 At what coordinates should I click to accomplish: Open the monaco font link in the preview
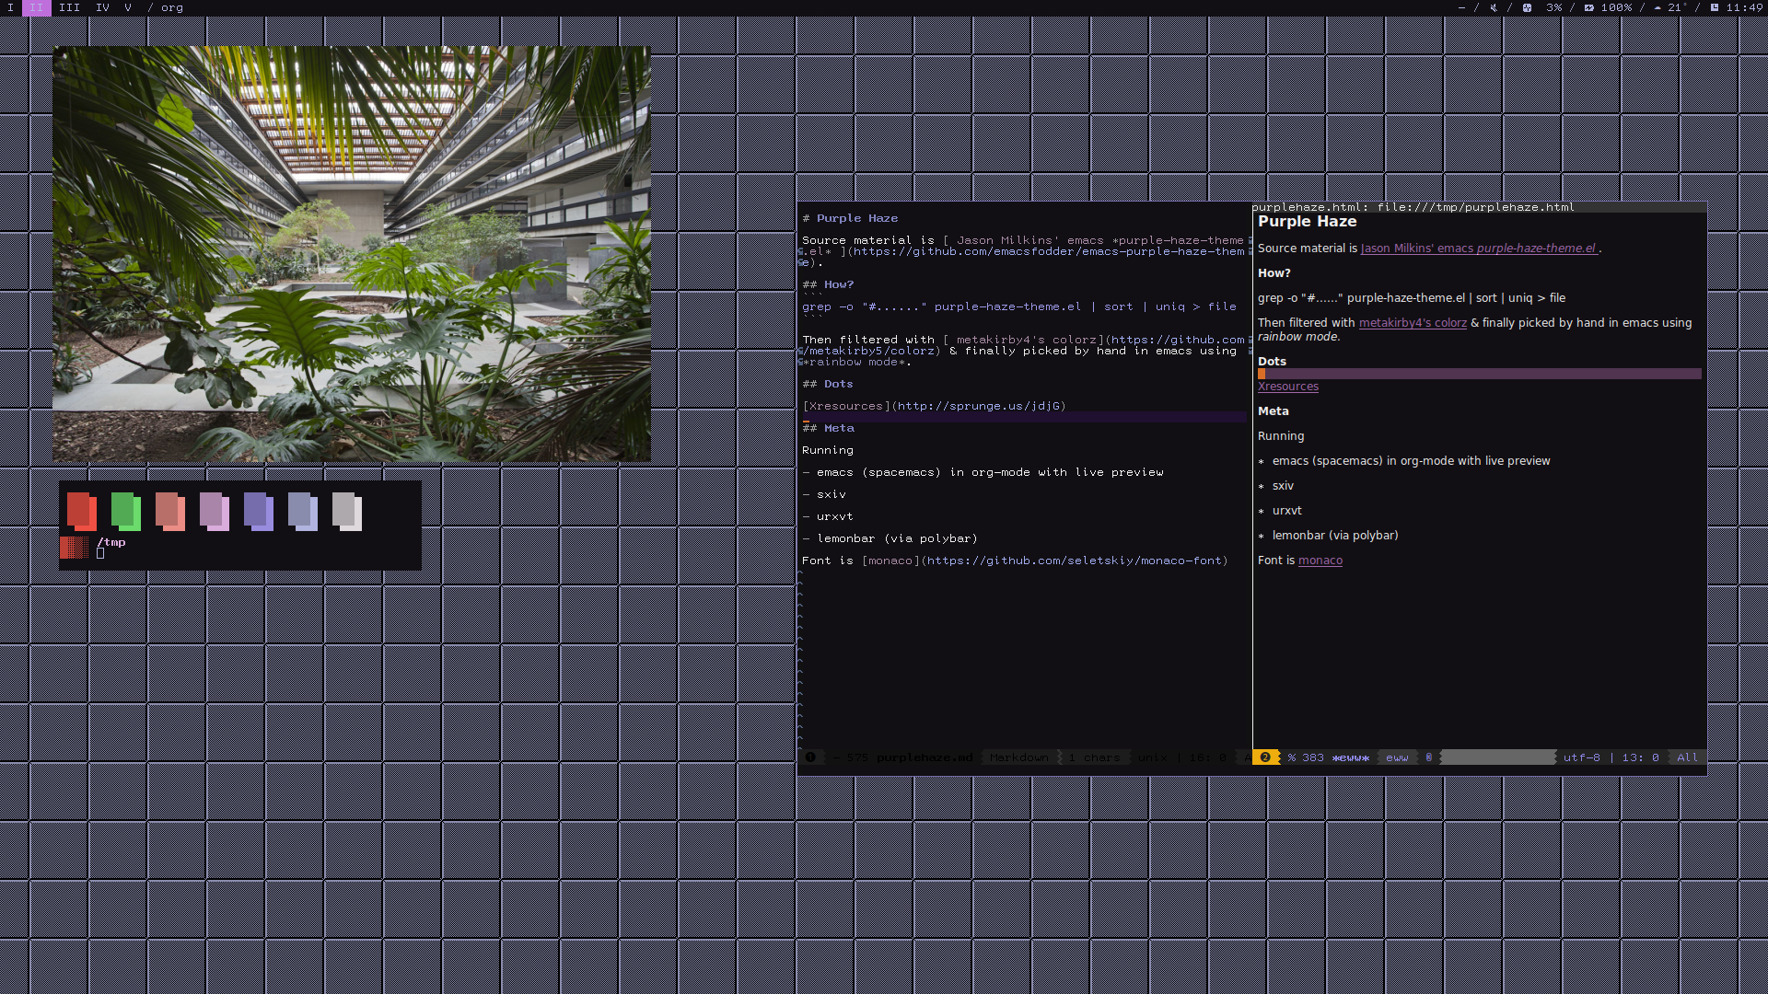(x=1320, y=561)
